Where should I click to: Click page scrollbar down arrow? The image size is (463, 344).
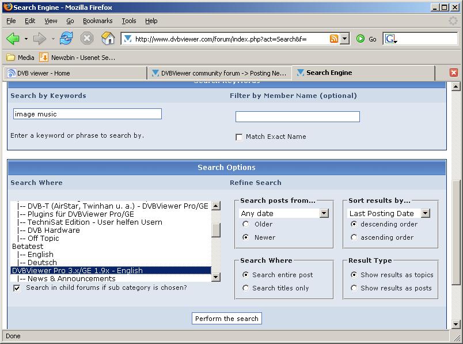(456, 324)
